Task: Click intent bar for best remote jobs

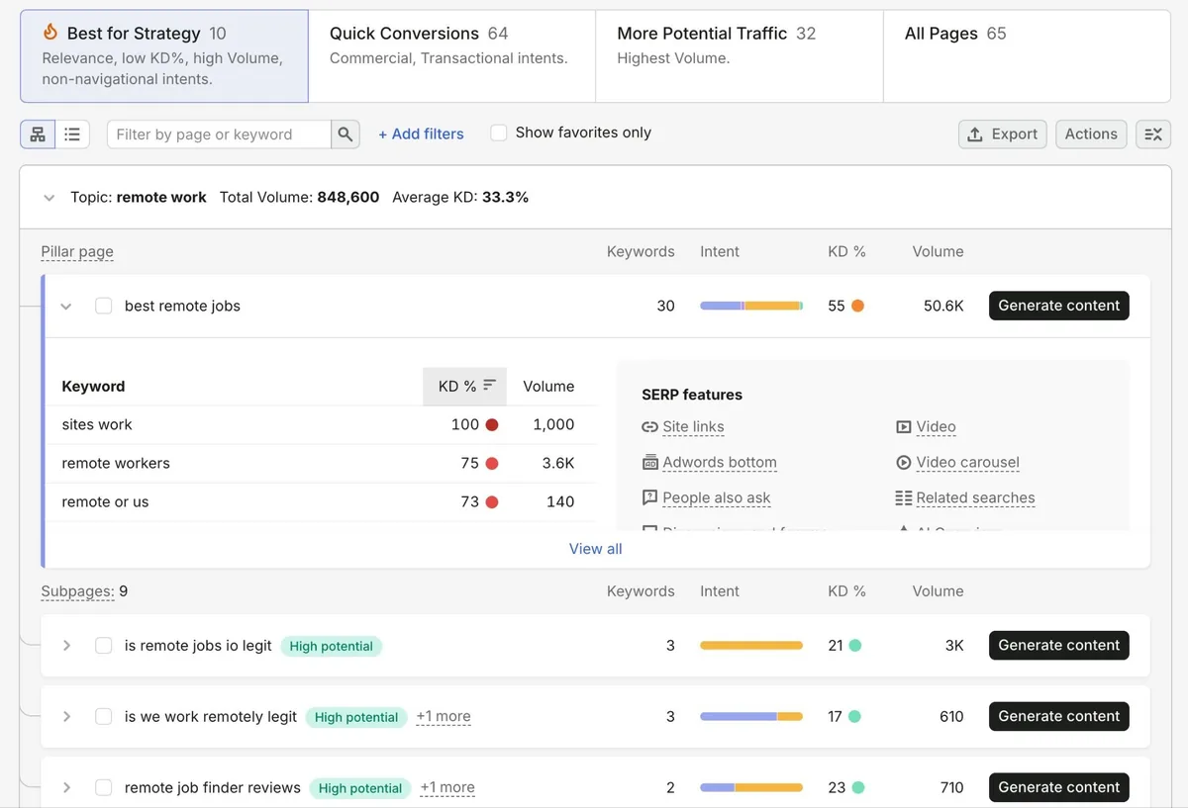Action: click(x=751, y=306)
